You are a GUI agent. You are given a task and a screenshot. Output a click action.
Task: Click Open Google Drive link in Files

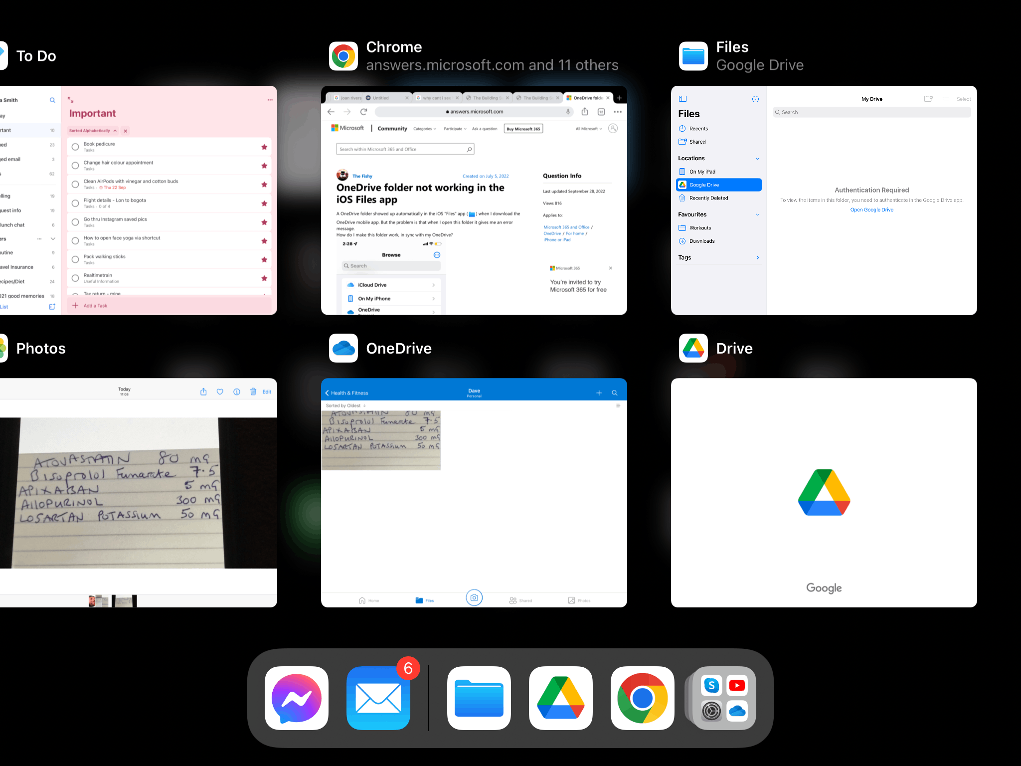[x=871, y=210]
